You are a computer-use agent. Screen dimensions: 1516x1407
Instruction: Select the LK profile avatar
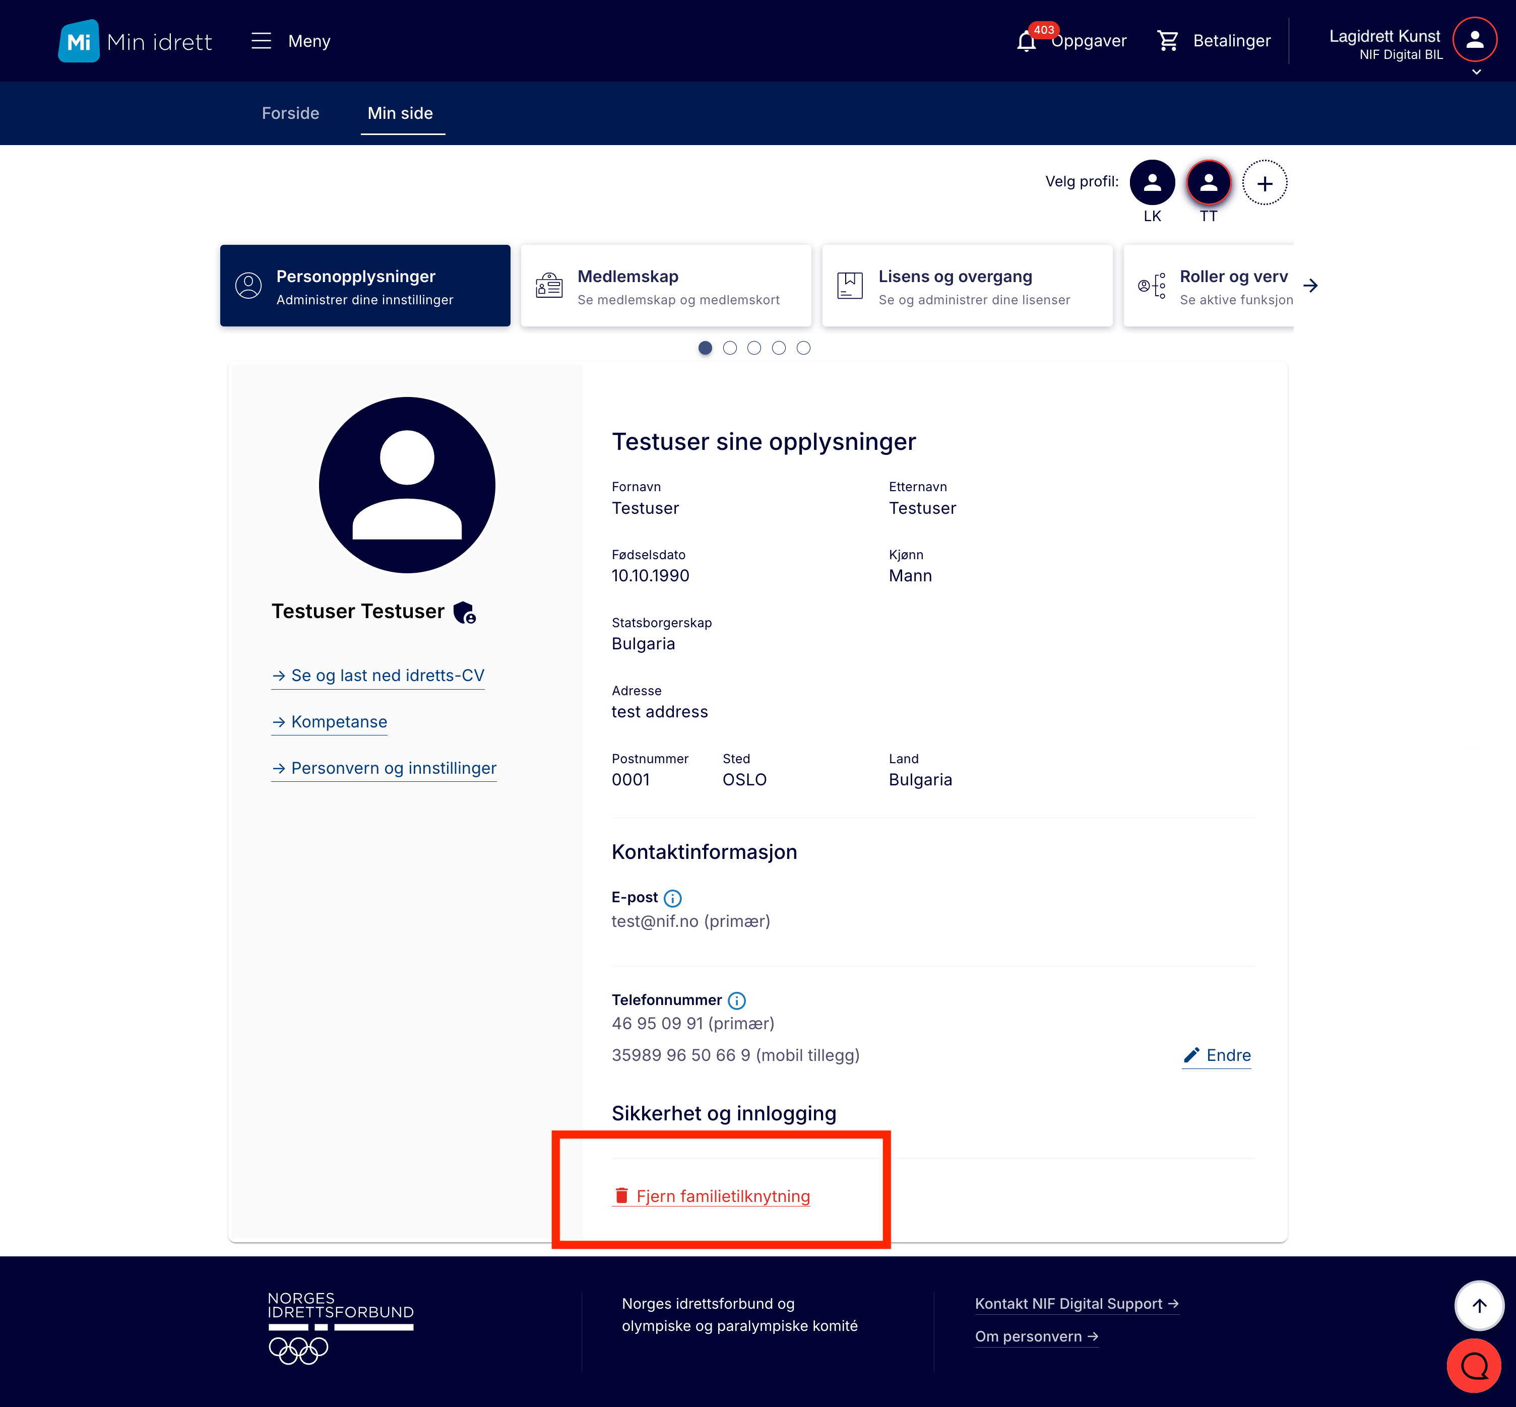pos(1152,183)
